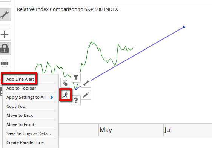Choose Move to Back
212x150 pixels.
[x=20, y=115]
